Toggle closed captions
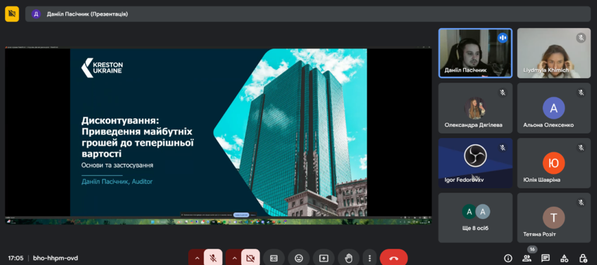 click(x=274, y=258)
